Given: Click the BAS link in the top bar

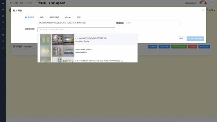Looking at the screenshot, I should pos(190,3).
